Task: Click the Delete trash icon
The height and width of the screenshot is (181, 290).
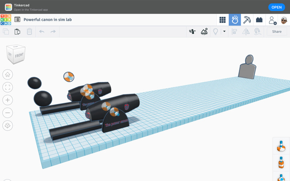Action: (x=30, y=32)
